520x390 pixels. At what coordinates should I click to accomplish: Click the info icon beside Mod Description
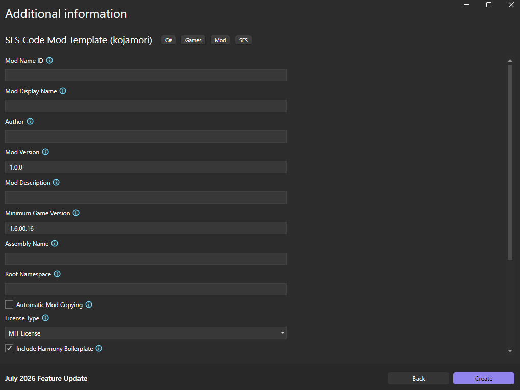[56, 182]
